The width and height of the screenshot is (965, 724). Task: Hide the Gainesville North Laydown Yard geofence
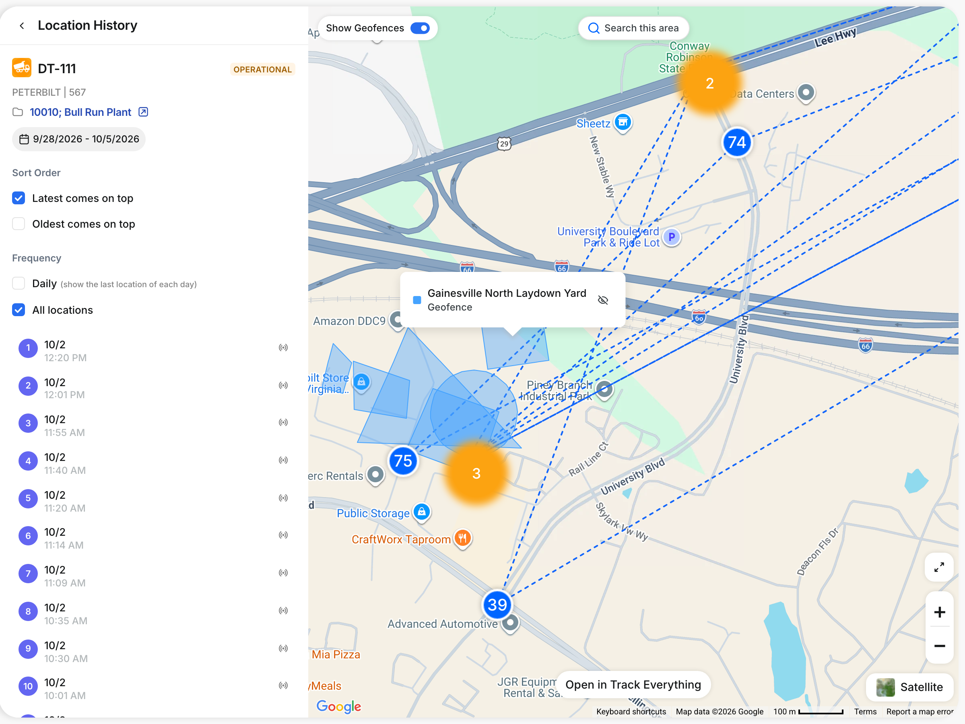[x=603, y=300]
